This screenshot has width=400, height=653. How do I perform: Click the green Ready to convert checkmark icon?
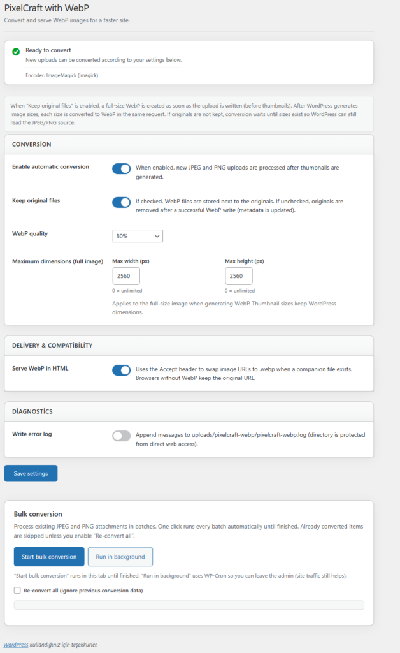(x=16, y=52)
